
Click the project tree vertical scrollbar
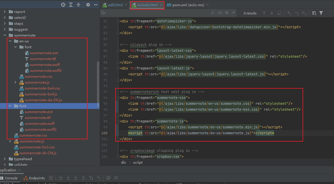click(98, 85)
